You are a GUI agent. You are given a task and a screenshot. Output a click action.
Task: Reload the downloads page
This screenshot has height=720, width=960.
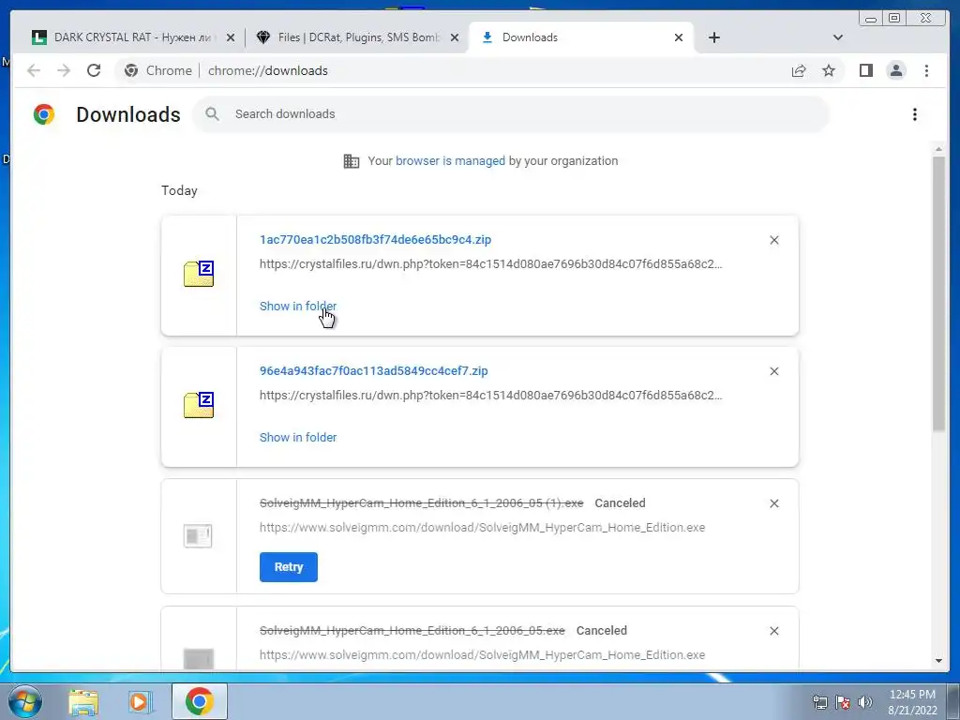point(94,70)
